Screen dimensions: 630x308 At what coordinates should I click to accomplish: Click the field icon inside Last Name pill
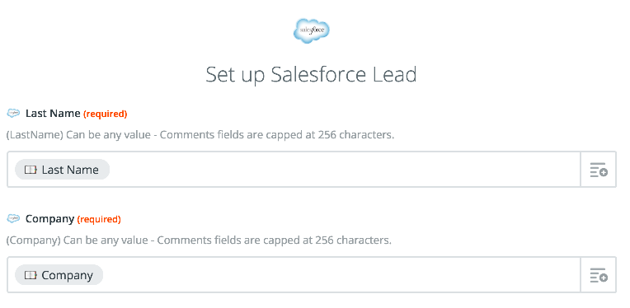click(x=31, y=170)
